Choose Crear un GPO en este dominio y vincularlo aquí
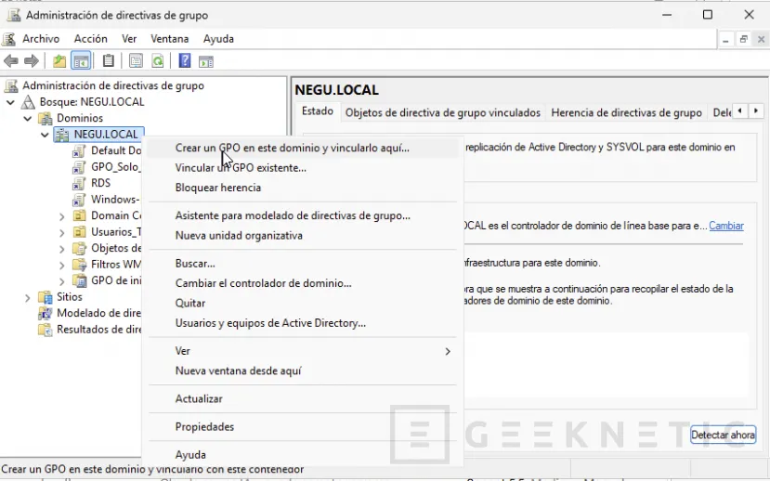The image size is (770, 481). (303, 148)
